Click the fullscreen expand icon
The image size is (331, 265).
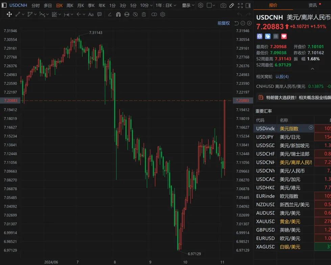[x=240, y=5]
